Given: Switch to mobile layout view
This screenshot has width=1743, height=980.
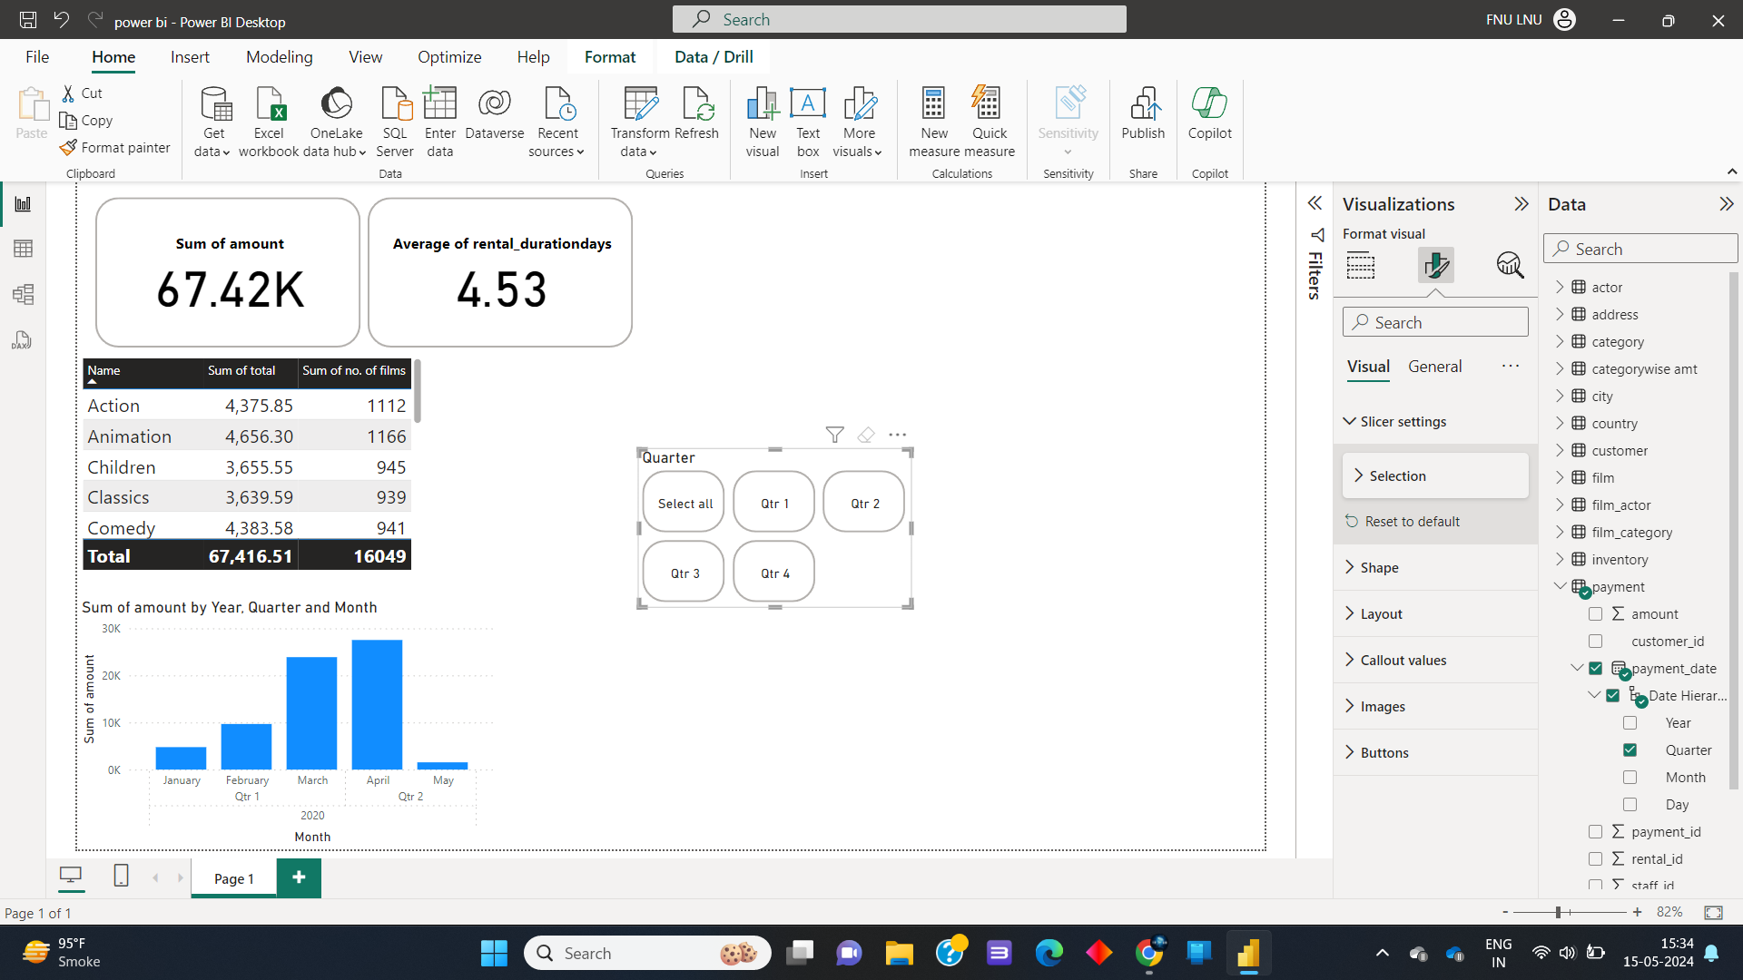Looking at the screenshot, I should (x=121, y=876).
